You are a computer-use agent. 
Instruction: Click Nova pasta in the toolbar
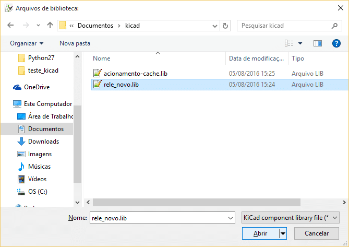[x=75, y=43]
